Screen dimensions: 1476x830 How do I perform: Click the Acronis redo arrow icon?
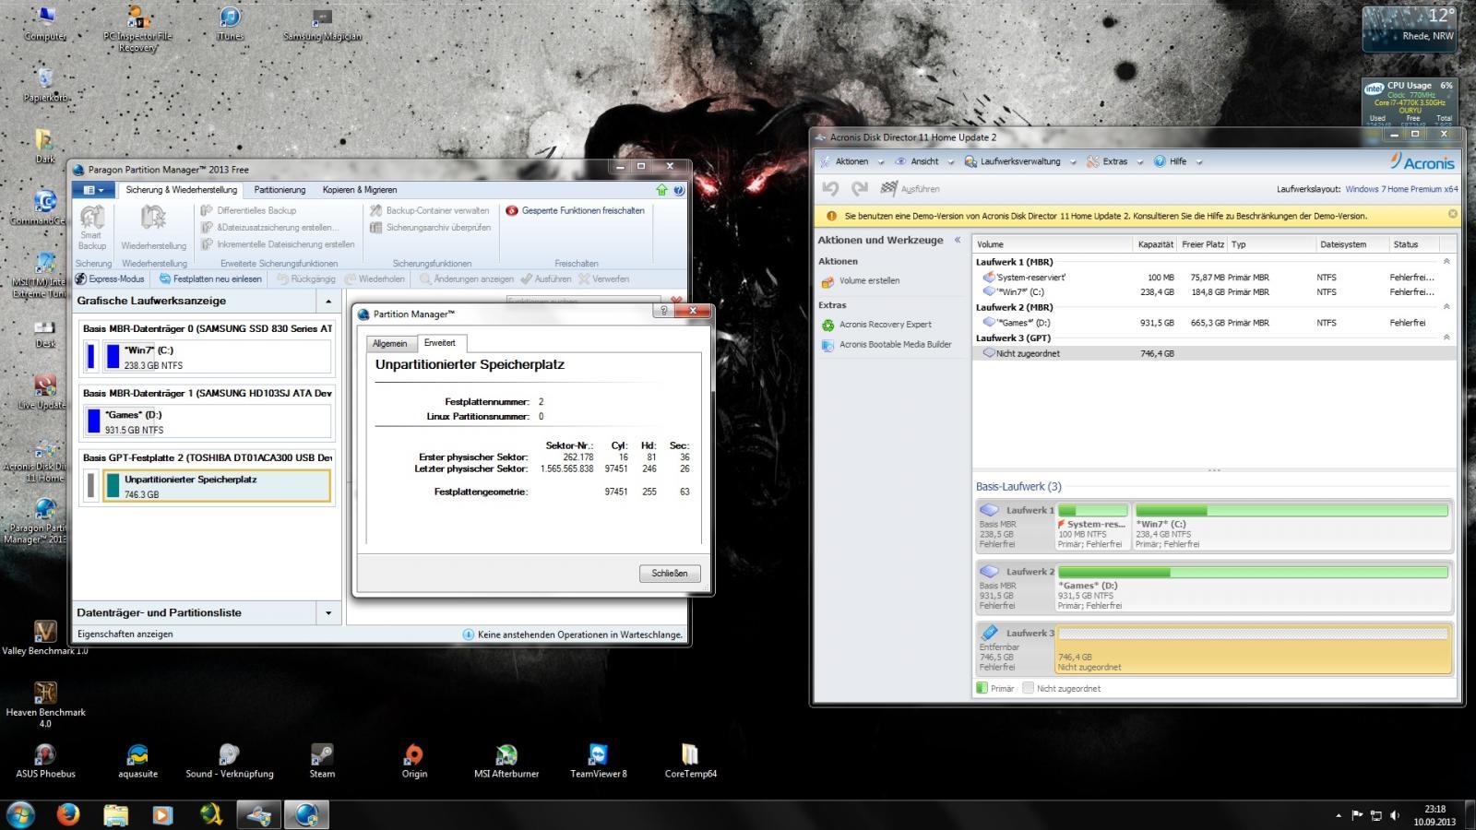pos(860,188)
